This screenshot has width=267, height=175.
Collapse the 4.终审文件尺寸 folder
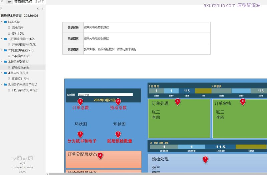[2, 73]
